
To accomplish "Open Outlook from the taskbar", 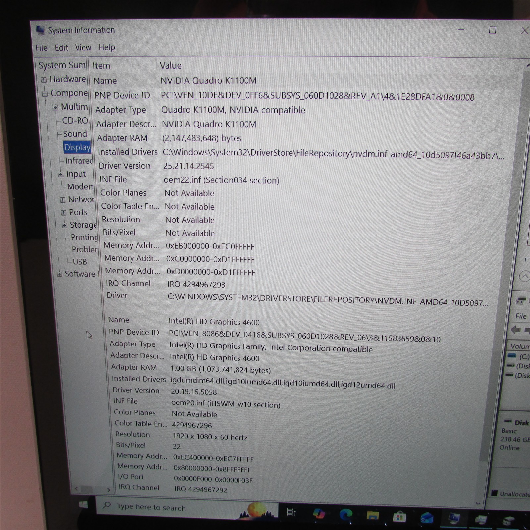I will 427,518.
